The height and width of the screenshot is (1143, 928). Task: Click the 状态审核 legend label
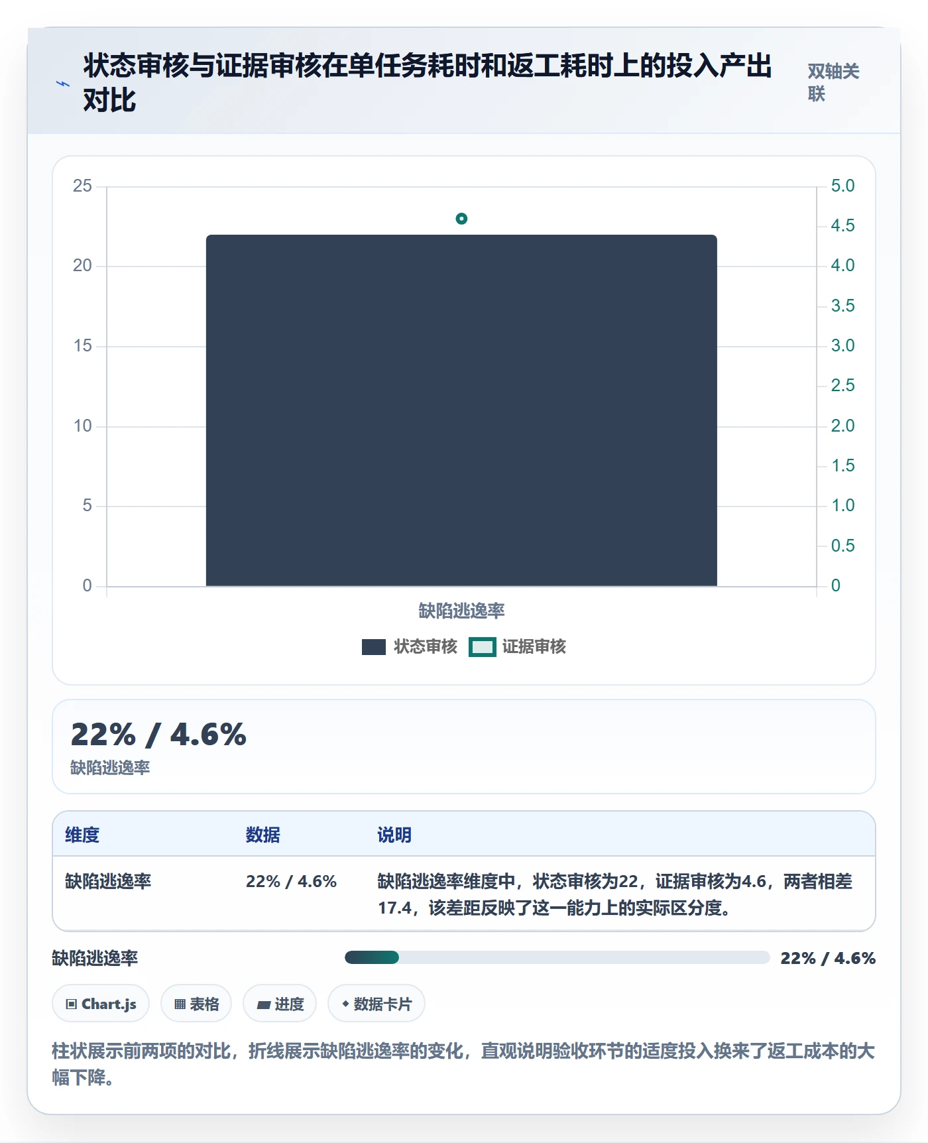coord(426,646)
